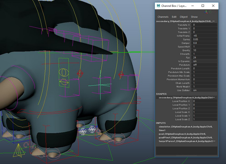Open the Show menu
This screenshot has height=164, width=226.
coord(194,17)
